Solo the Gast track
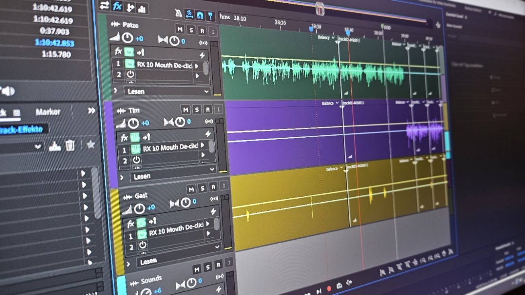This screenshot has height=295, width=525. point(202,188)
